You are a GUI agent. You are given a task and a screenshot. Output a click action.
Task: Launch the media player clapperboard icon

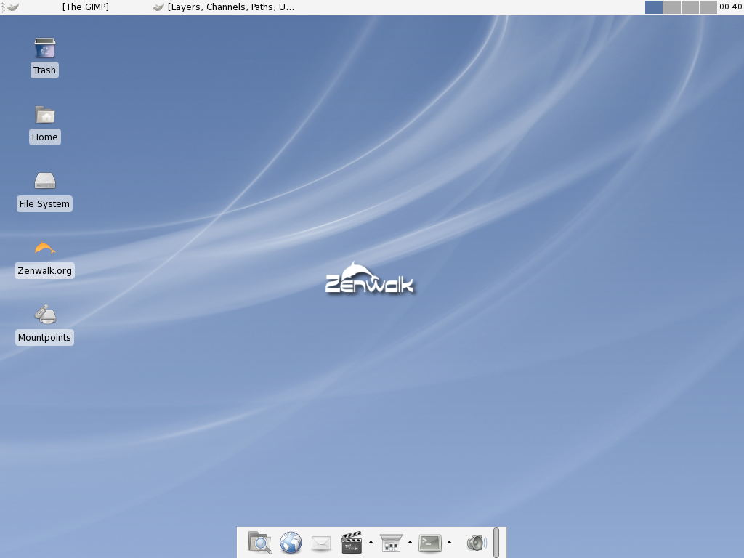[x=352, y=542]
